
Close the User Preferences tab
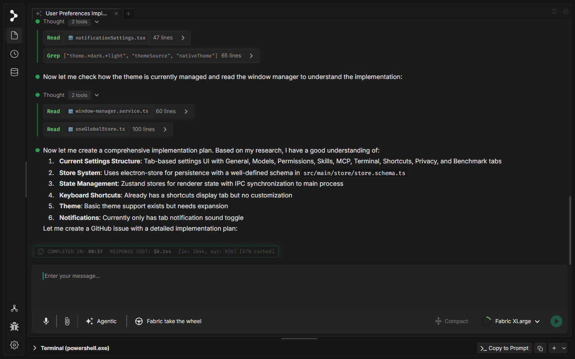pyautogui.click(x=116, y=13)
